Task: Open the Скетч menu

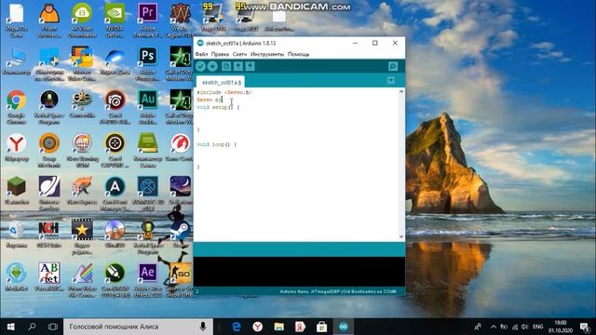Action: click(x=239, y=54)
